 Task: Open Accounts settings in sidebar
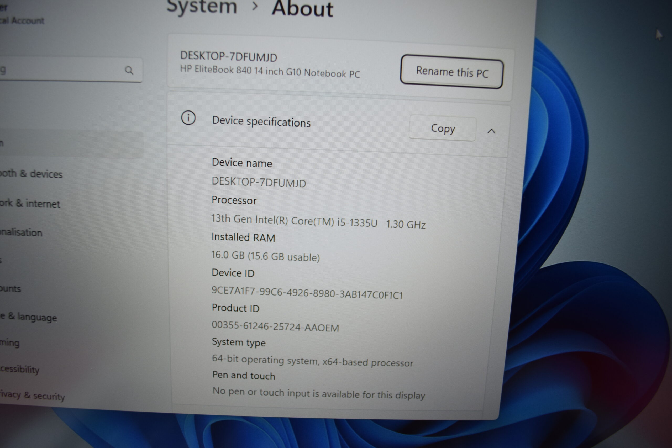[10, 289]
